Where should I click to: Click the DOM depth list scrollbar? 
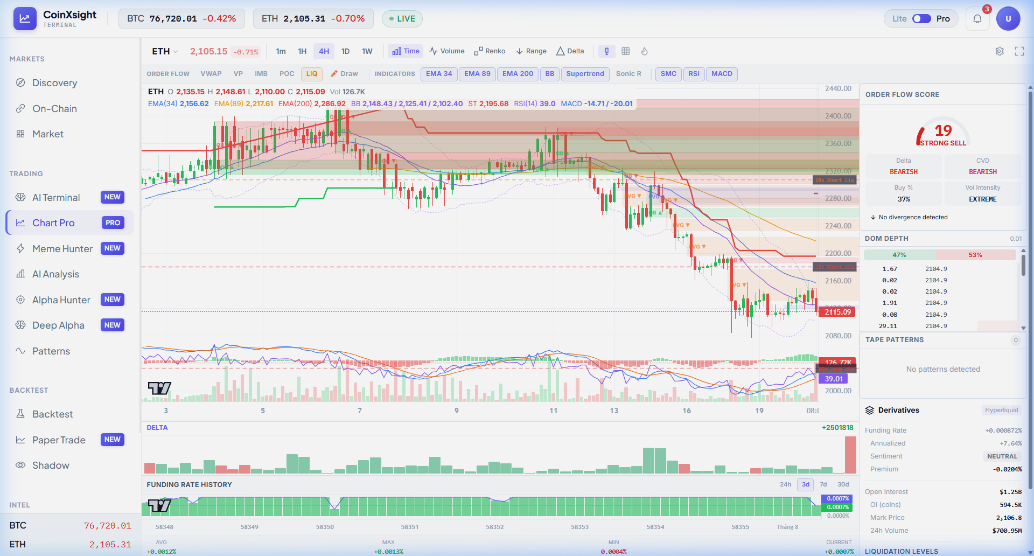point(1023,265)
